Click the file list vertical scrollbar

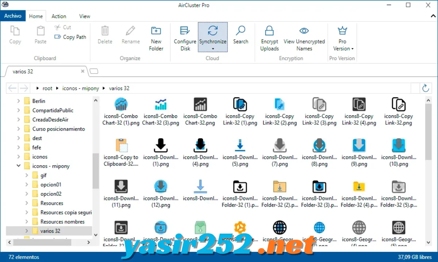428,132
